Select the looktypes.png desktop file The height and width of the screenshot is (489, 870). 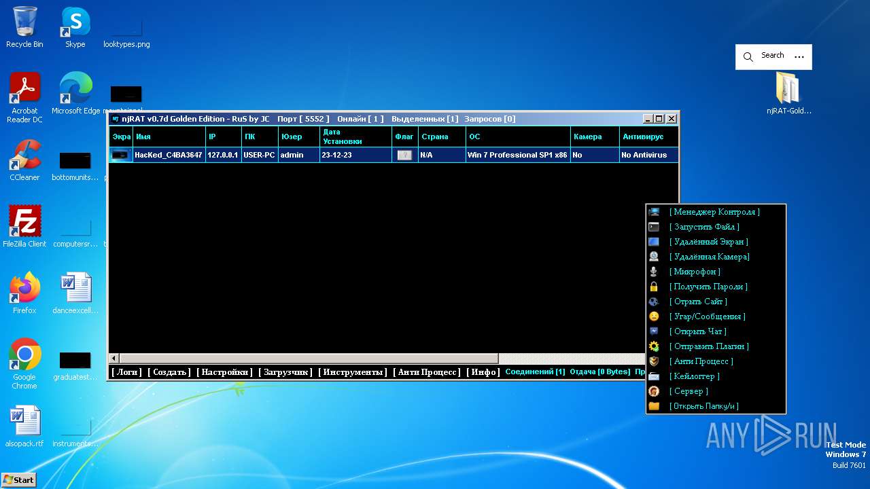(x=126, y=33)
